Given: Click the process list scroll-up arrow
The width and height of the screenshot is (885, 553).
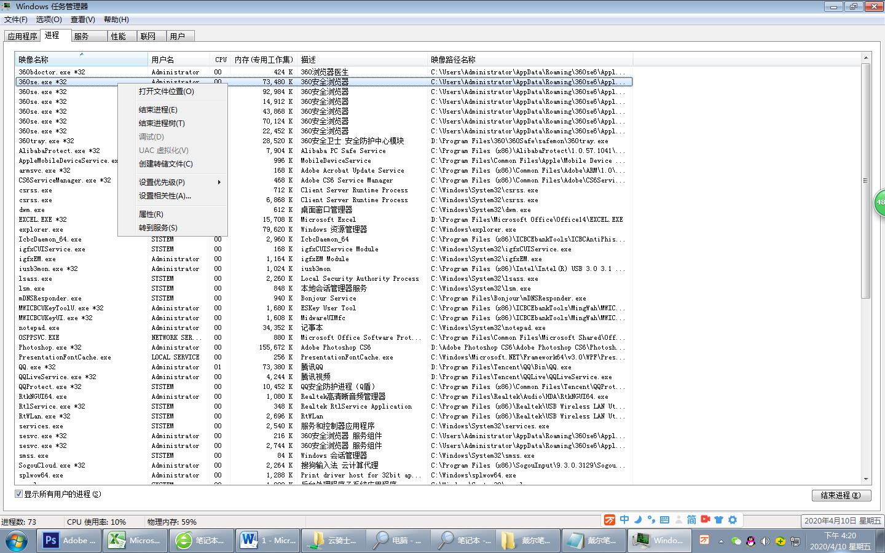Looking at the screenshot, I should pyautogui.click(x=866, y=58).
